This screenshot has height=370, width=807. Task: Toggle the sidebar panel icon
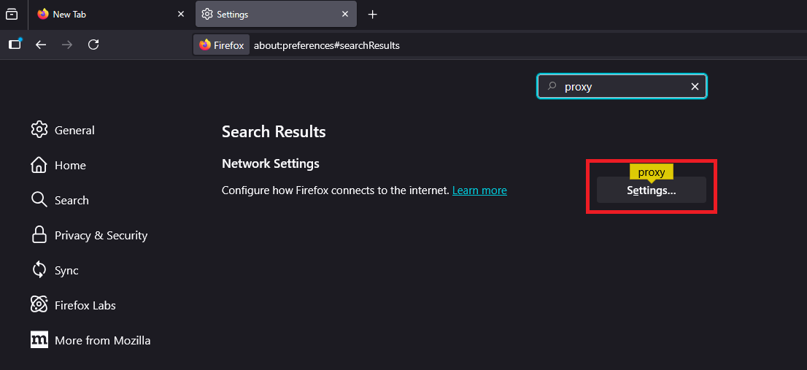tap(15, 45)
